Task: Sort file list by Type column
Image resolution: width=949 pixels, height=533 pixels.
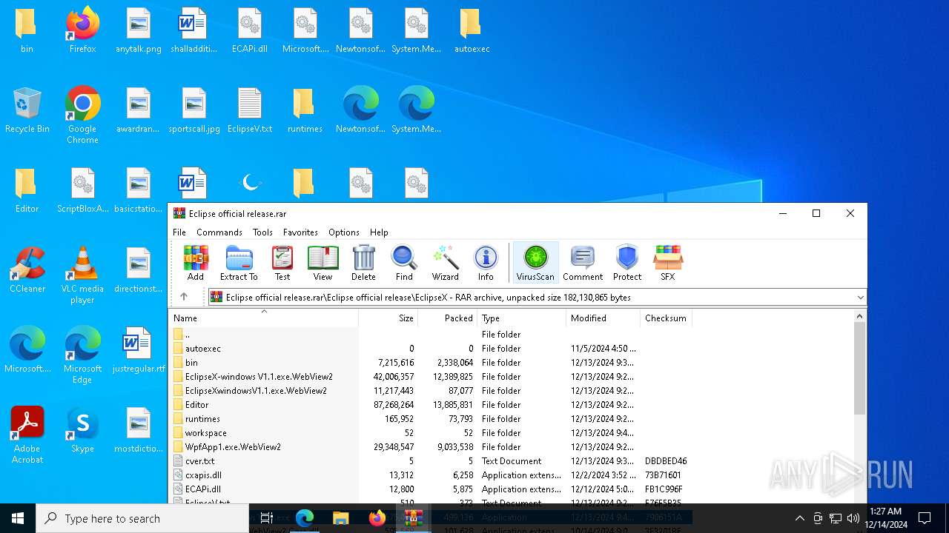Action: point(522,318)
